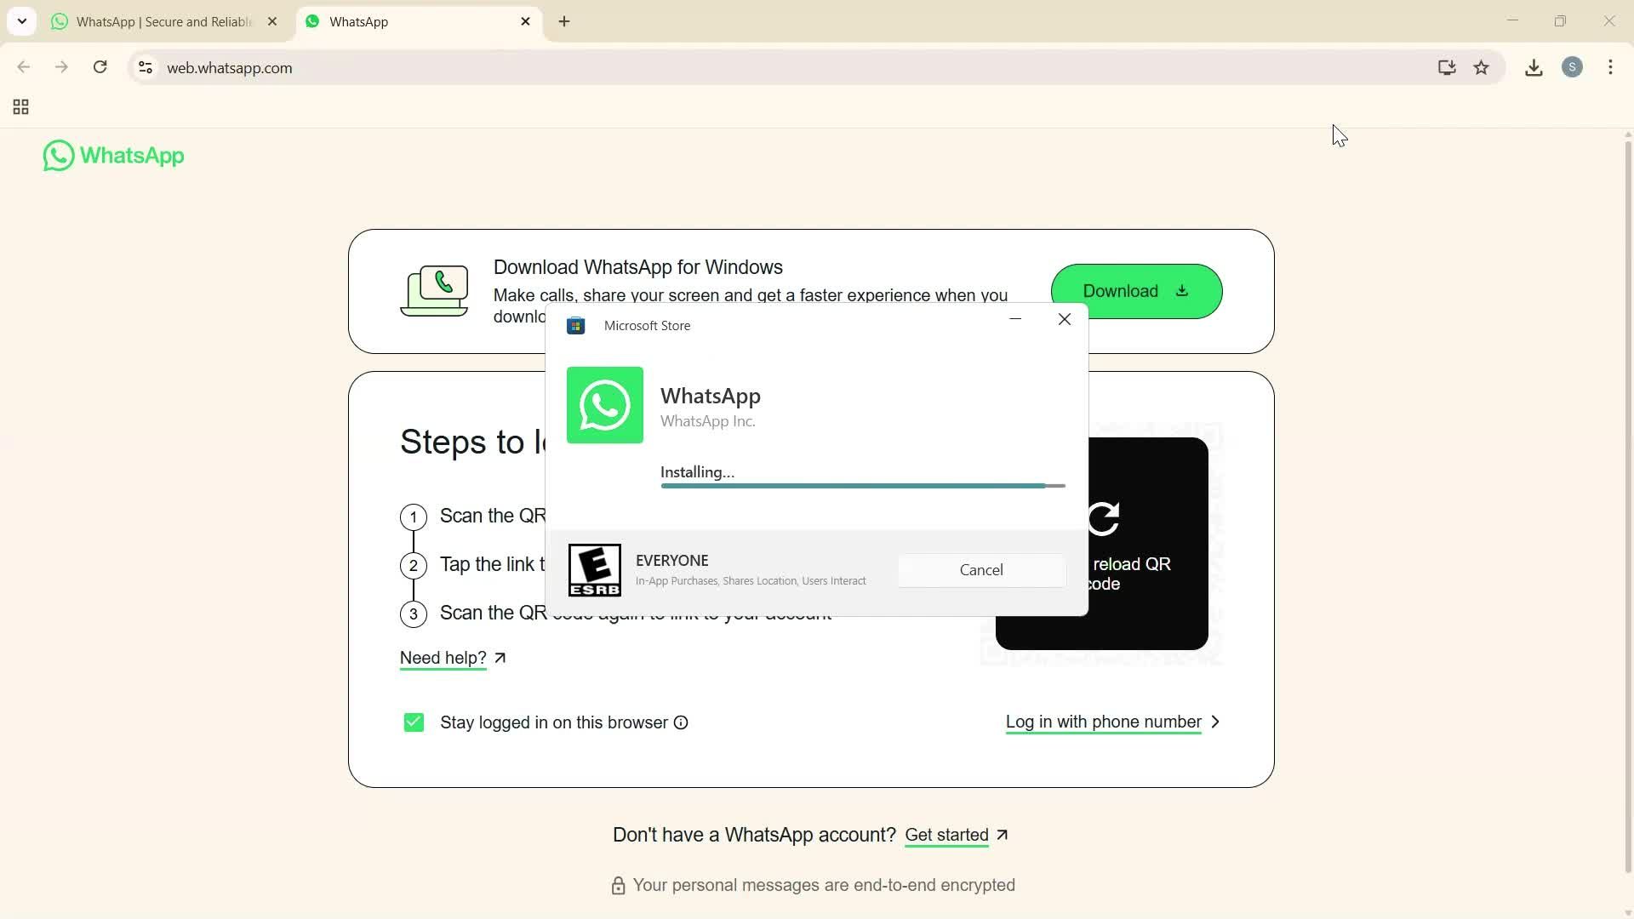Bookmark the page using the star icon

click(1482, 67)
